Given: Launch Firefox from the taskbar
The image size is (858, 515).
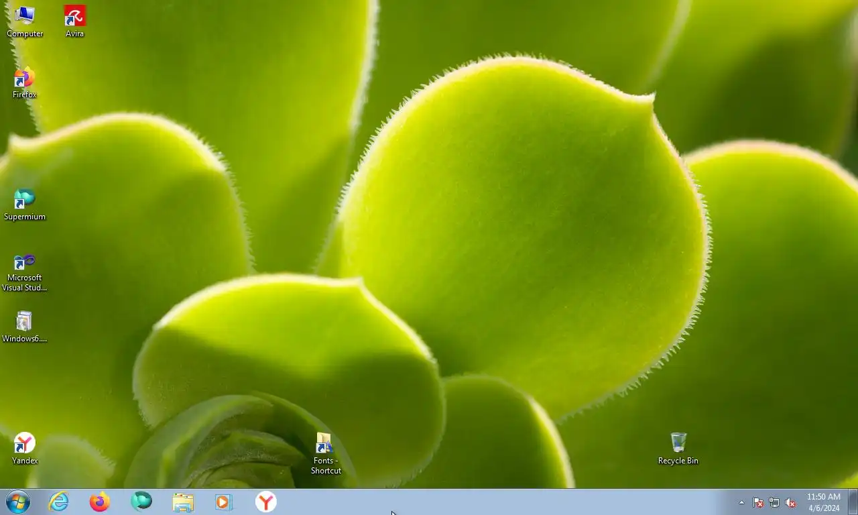Looking at the screenshot, I should coord(100,502).
